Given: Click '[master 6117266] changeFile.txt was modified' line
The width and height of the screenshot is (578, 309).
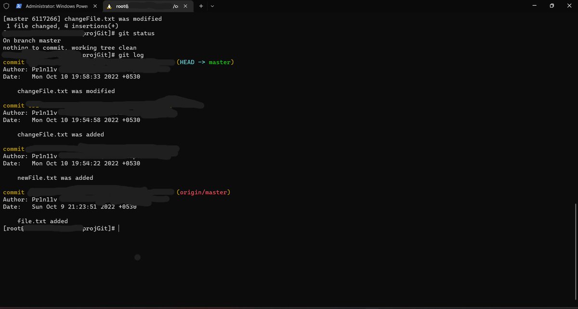Looking at the screenshot, I should coord(82,19).
